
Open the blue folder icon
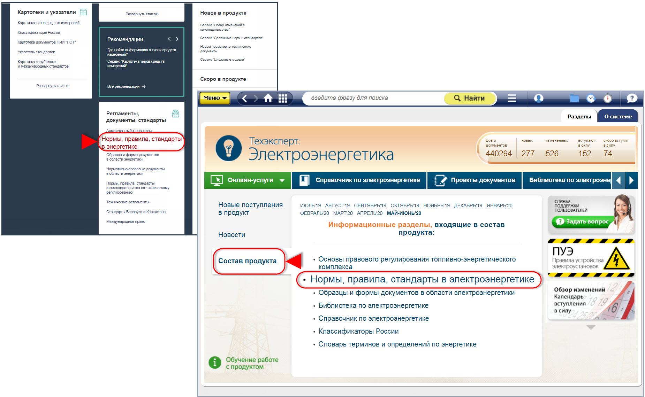574,99
